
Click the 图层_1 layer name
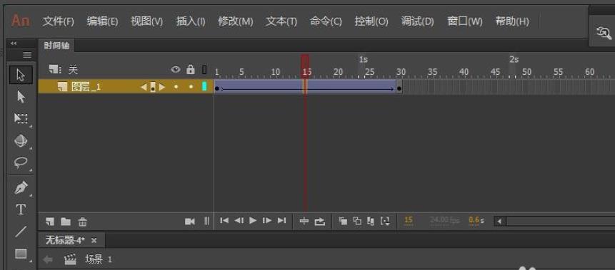pyautogui.click(x=86, y=87)
